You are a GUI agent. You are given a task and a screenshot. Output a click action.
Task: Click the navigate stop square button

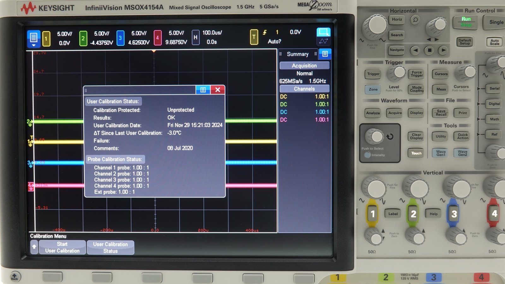[x=429, y=50]
